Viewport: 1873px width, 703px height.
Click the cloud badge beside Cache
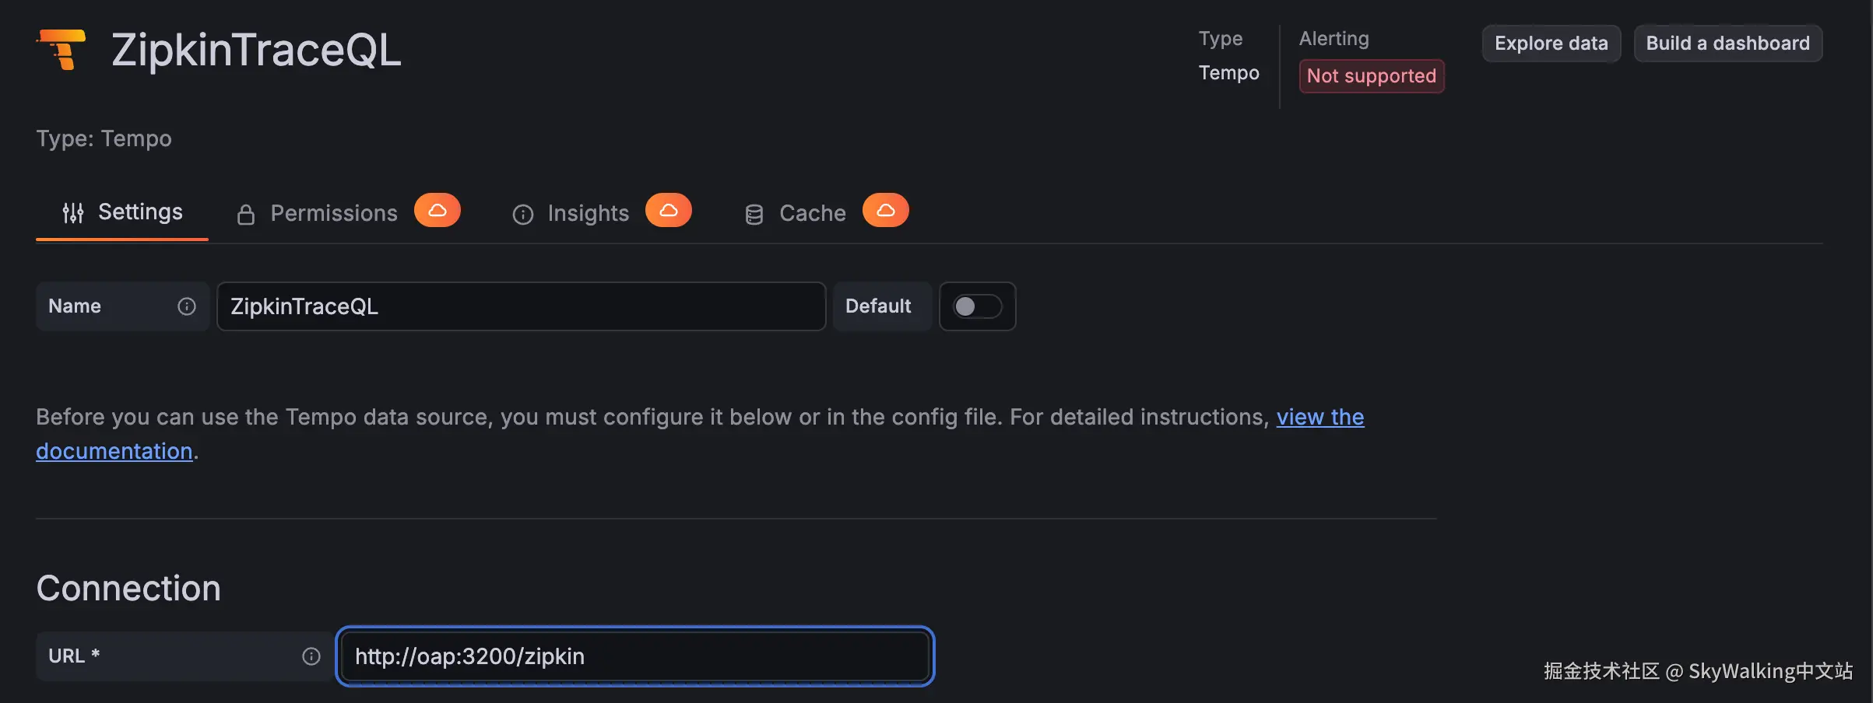885,211
